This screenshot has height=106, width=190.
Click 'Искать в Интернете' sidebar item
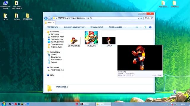56,42
